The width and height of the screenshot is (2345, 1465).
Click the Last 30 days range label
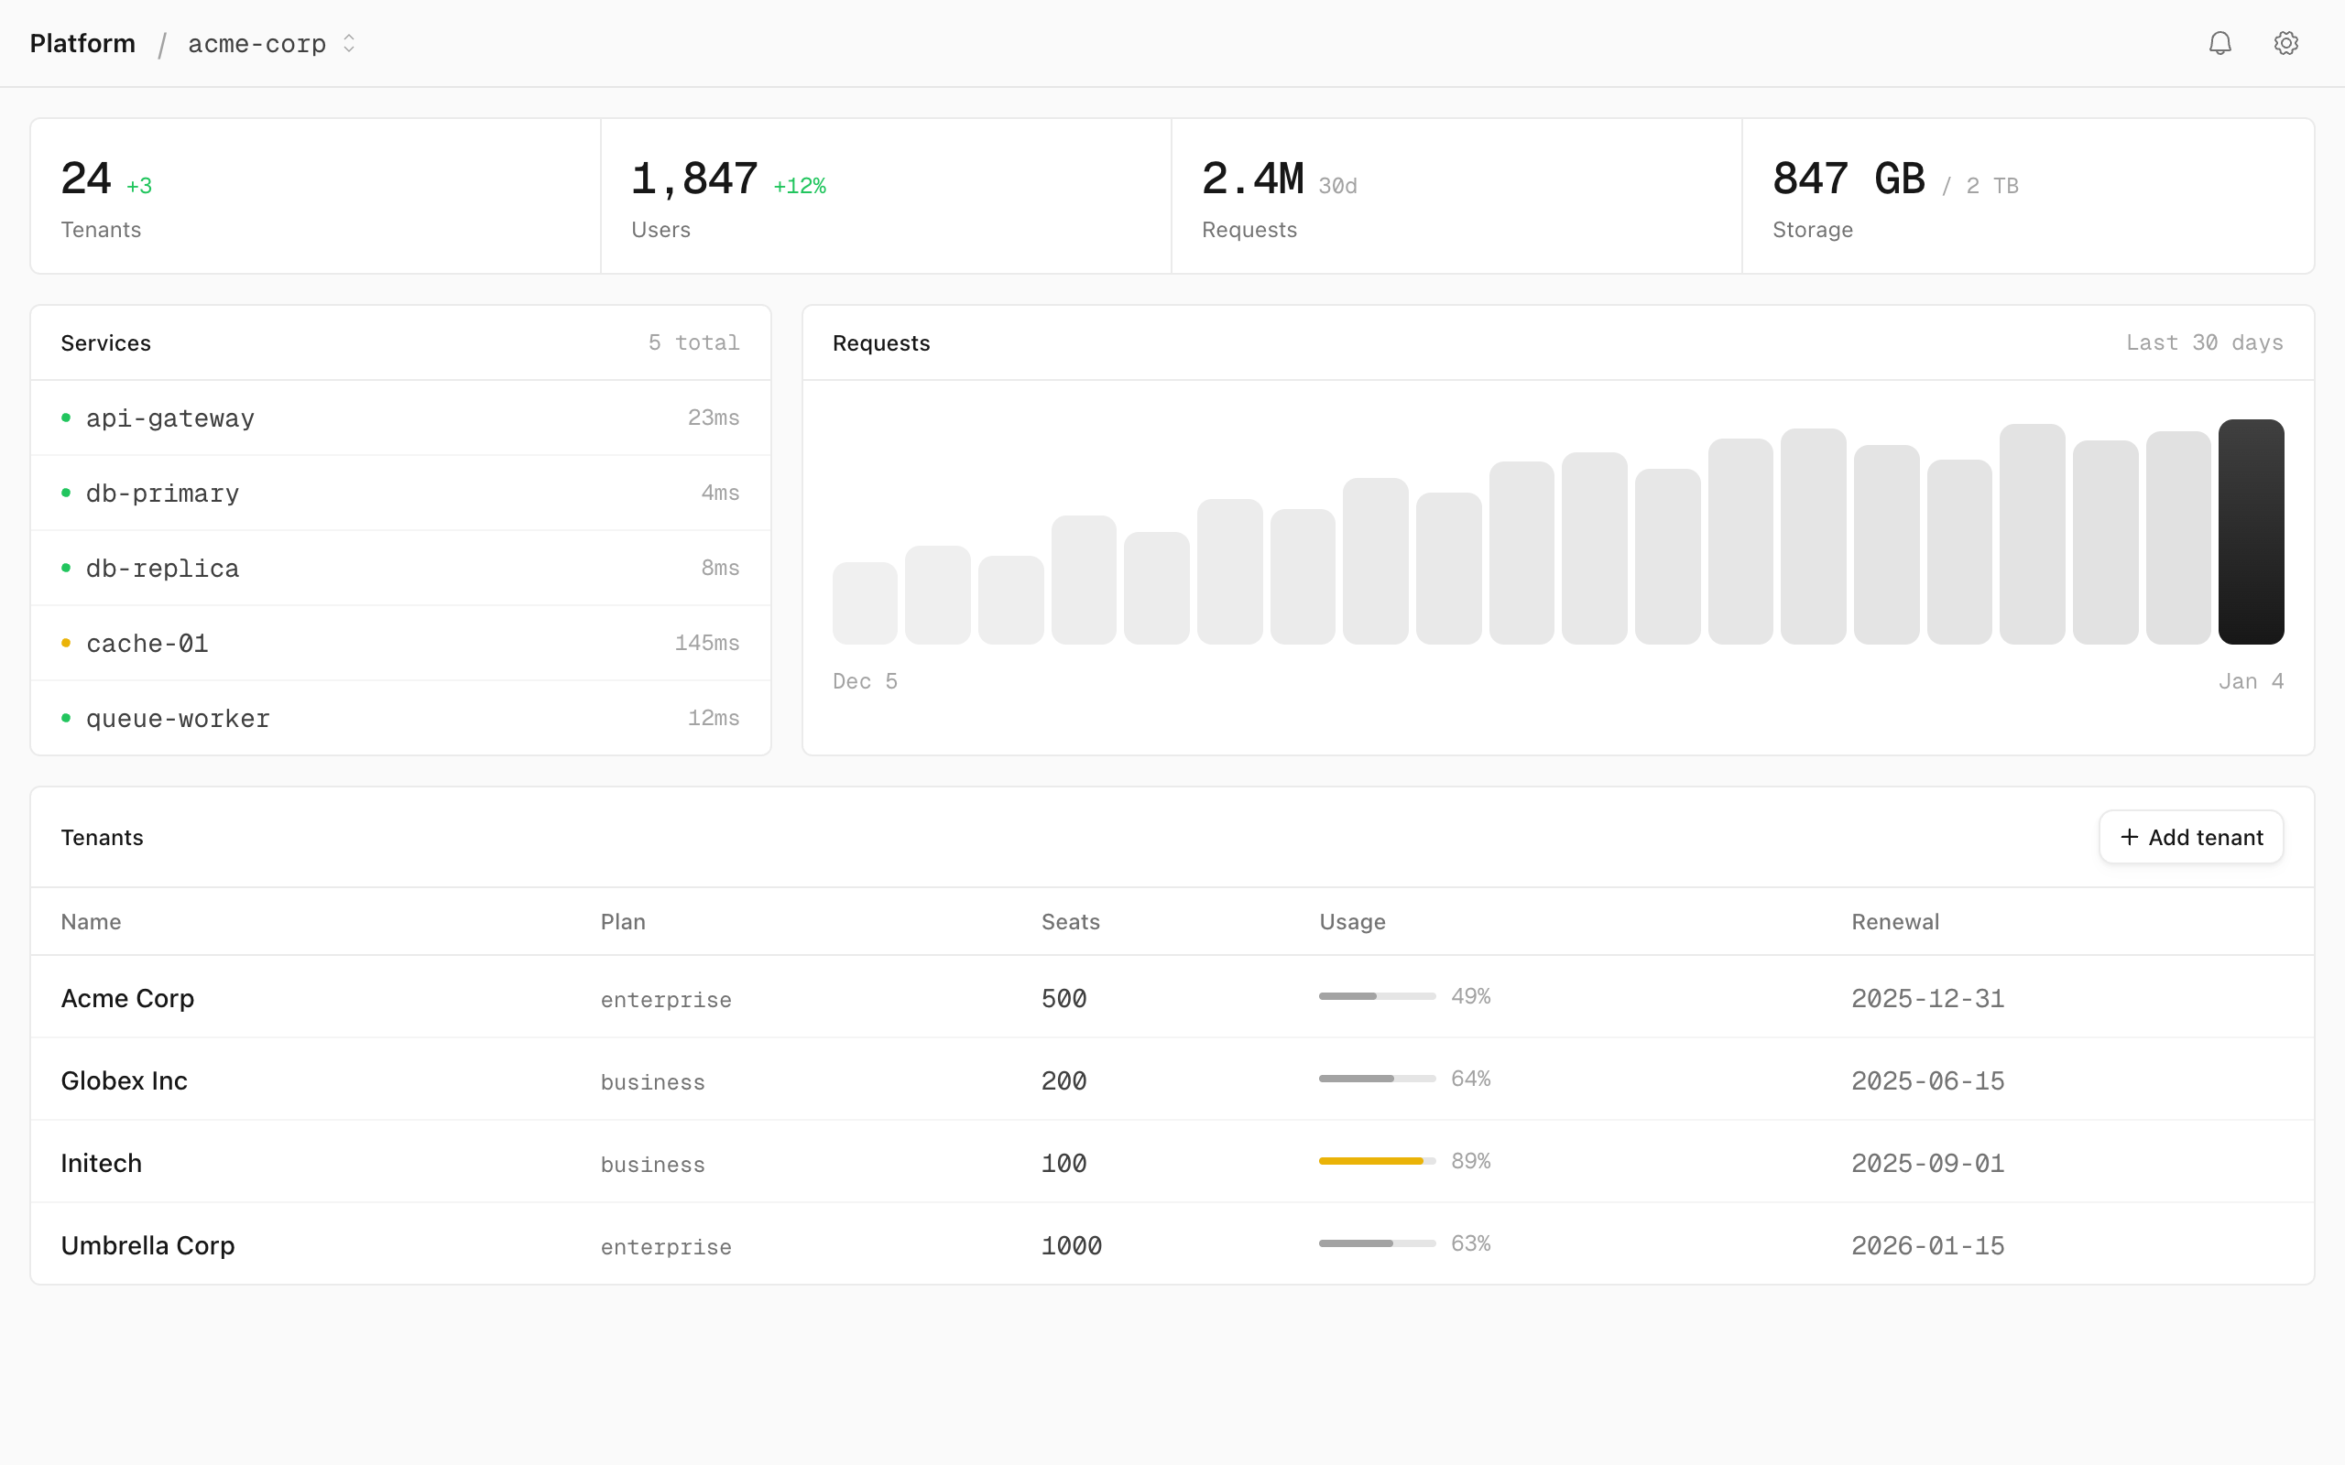click(2205, 342)
